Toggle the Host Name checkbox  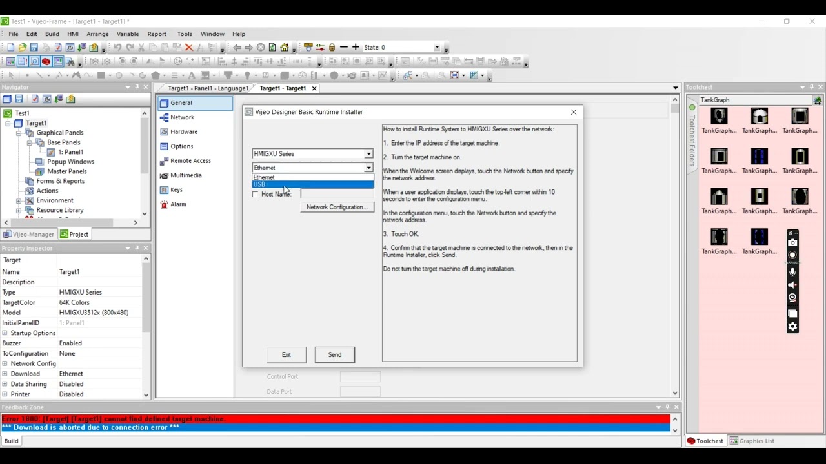tap(256, 194)
